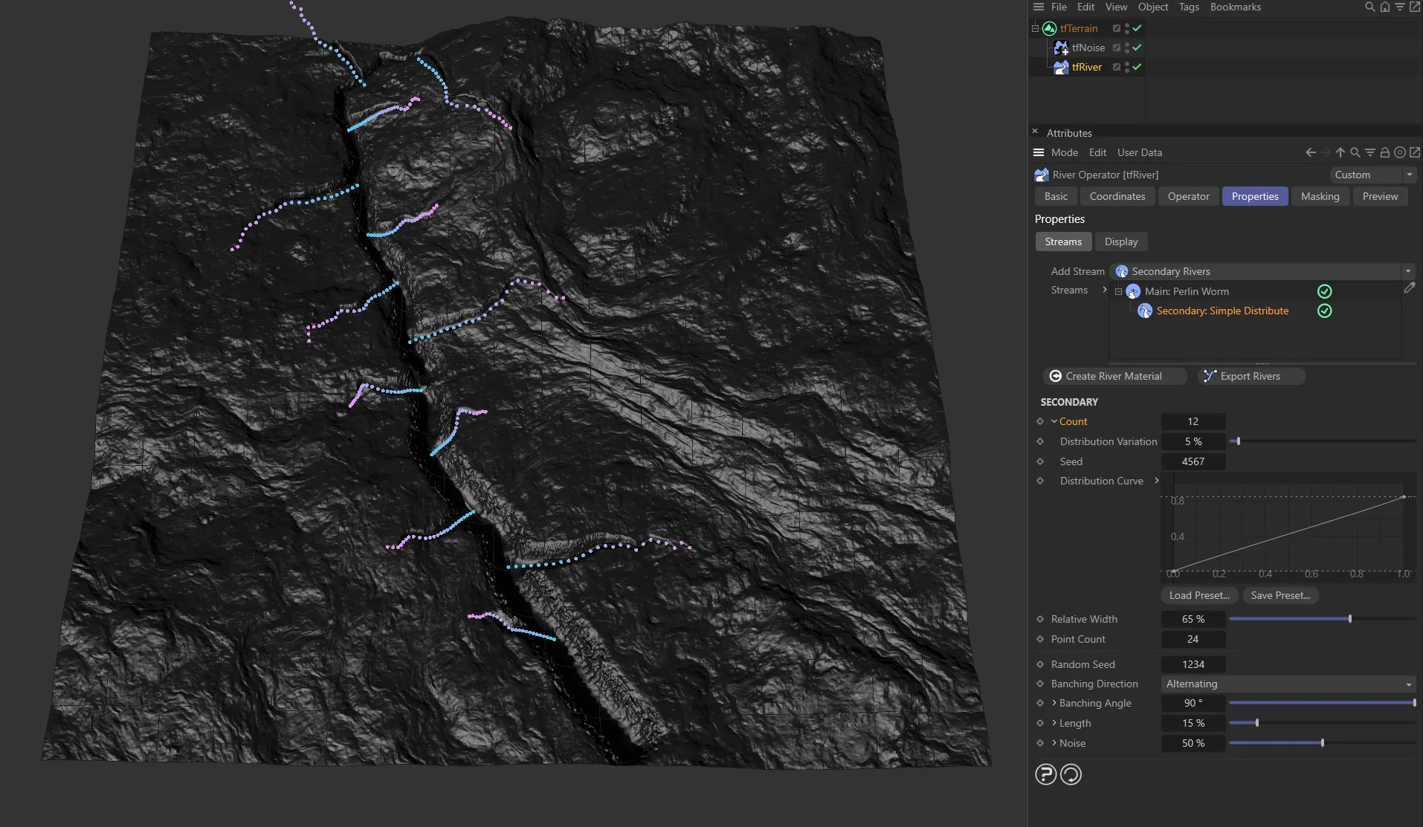
Task: Toggle Secondary: Simple Distribute stream checkmark
Action: [1324, 311]
